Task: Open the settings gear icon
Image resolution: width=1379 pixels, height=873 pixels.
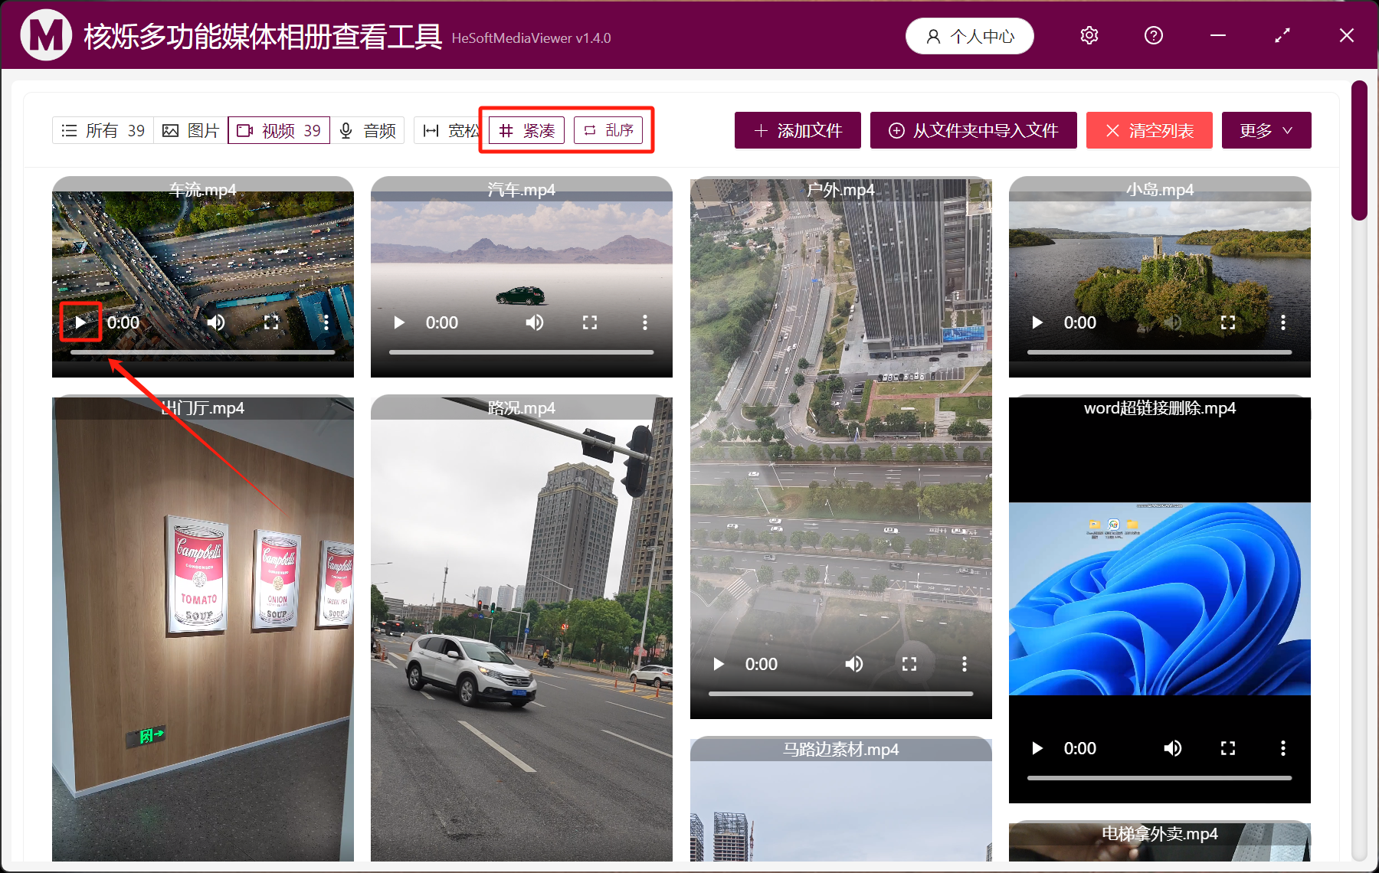Action: point(1089,35)
